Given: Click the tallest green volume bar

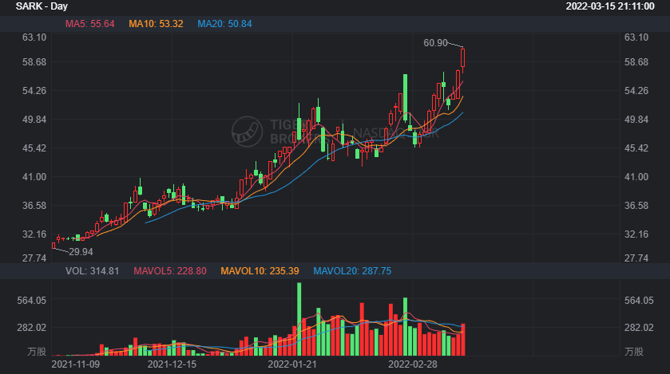Looking at the screenshot, I should pyautogui.click(x=299, y=319).
